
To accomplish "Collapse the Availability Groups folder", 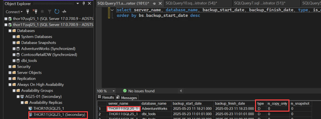I will point(14,90).
